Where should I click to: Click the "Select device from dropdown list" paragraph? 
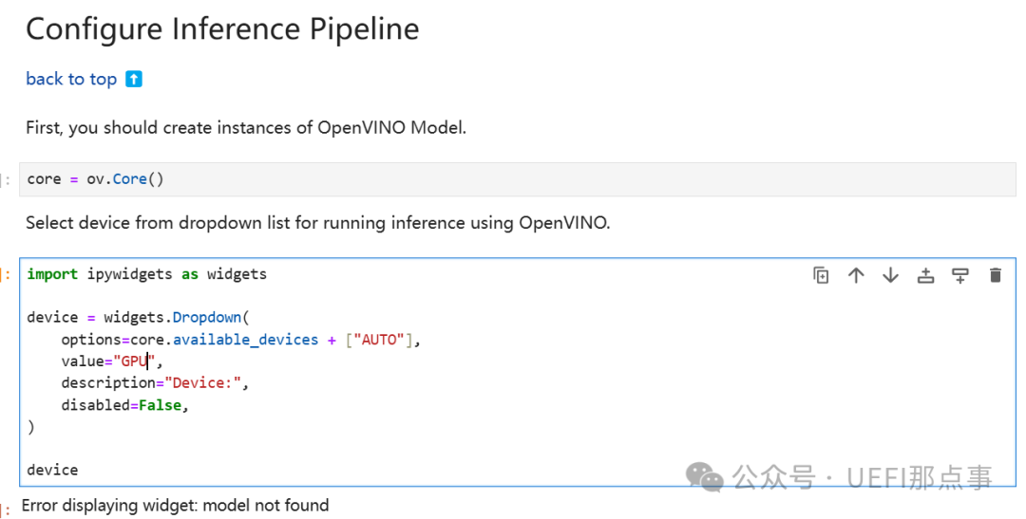click(x=317, y=223)
